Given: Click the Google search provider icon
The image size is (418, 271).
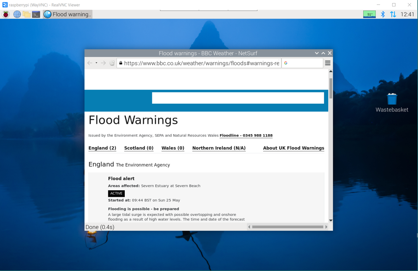Looking at the screenshot, I should tap(286, 63).
